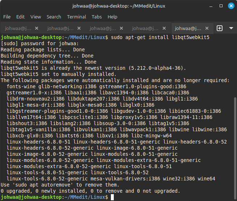Minimize the terminal window
The width and height of the screenshot is (237, 201).
211,6
